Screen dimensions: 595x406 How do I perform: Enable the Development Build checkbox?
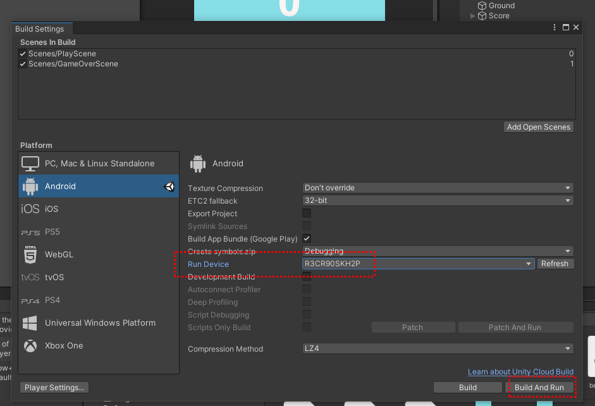tap(307, 276)
